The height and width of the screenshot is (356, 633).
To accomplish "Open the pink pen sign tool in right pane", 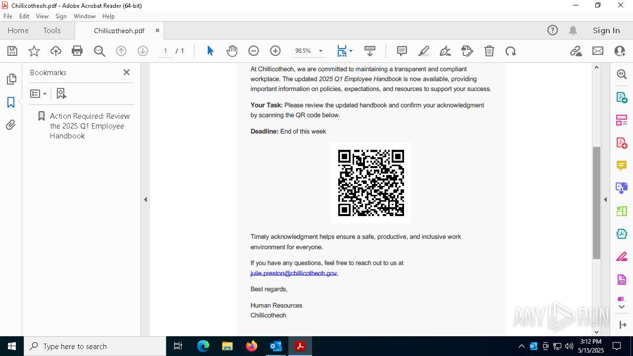I will pyautogui.click(x=622, y=257).
